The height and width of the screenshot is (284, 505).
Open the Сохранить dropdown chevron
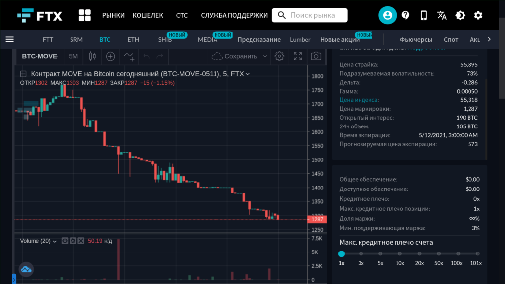click(x=265, y=56)
